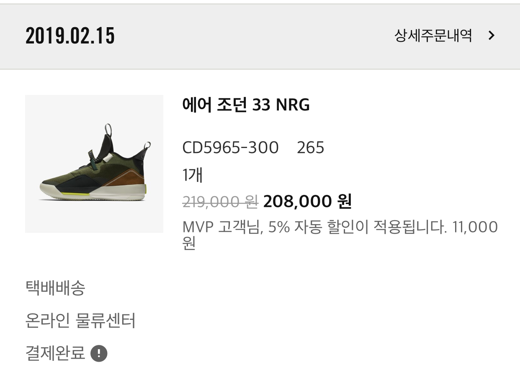Click the 택배배송 delivery method label
Image resolution: width=520 pixels, height=388 pixels.
pyautogui.click(x=55, y=288)
